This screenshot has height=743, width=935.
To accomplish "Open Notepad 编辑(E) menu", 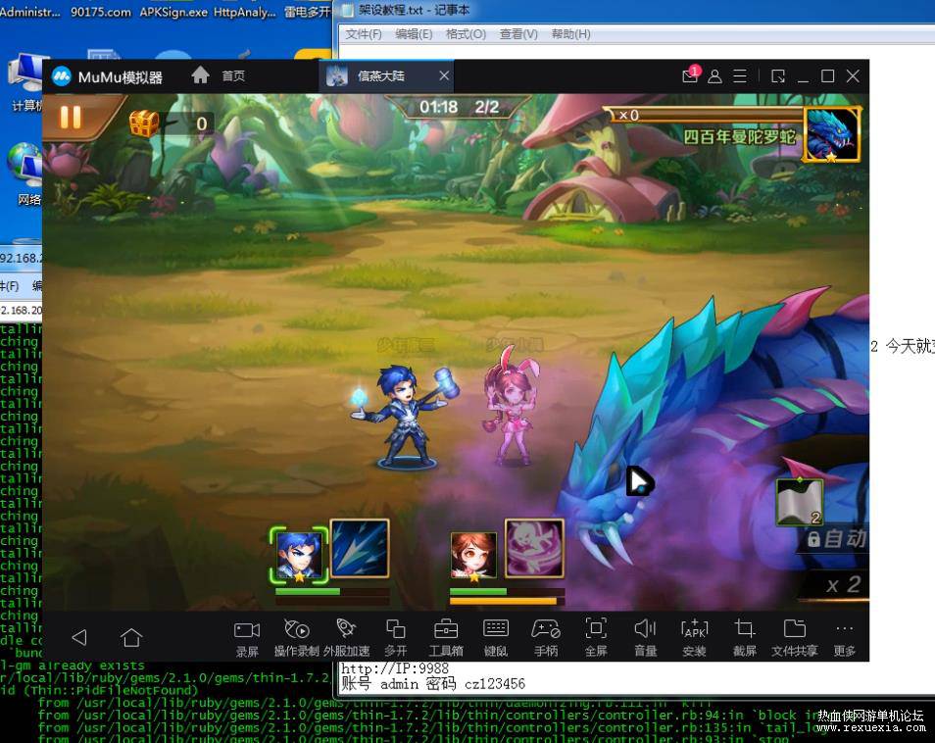I will [x=414, y=34].
